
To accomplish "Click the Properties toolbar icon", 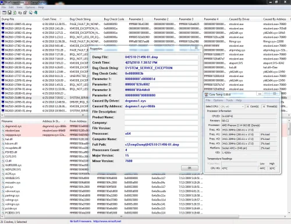I will click(x=25, y=13).
